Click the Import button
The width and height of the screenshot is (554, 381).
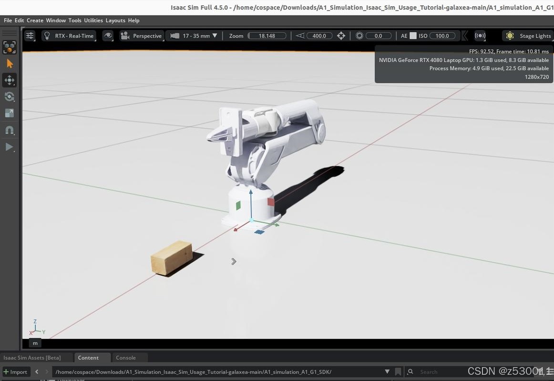point(15,372)
